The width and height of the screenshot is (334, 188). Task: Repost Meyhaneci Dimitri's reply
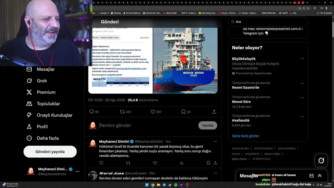tap(128, 163)
